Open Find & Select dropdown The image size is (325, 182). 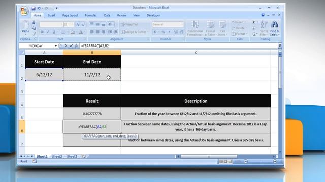[x=275, y=28]
